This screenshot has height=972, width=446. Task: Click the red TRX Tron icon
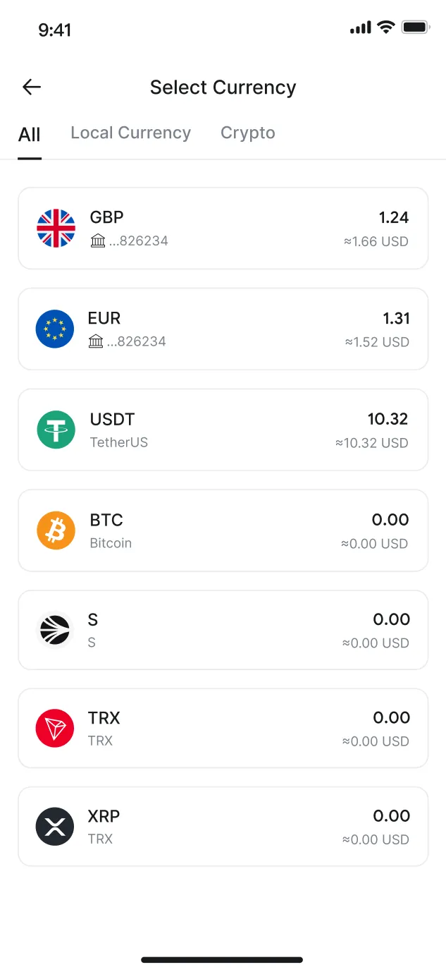click(x=56, y=728)
